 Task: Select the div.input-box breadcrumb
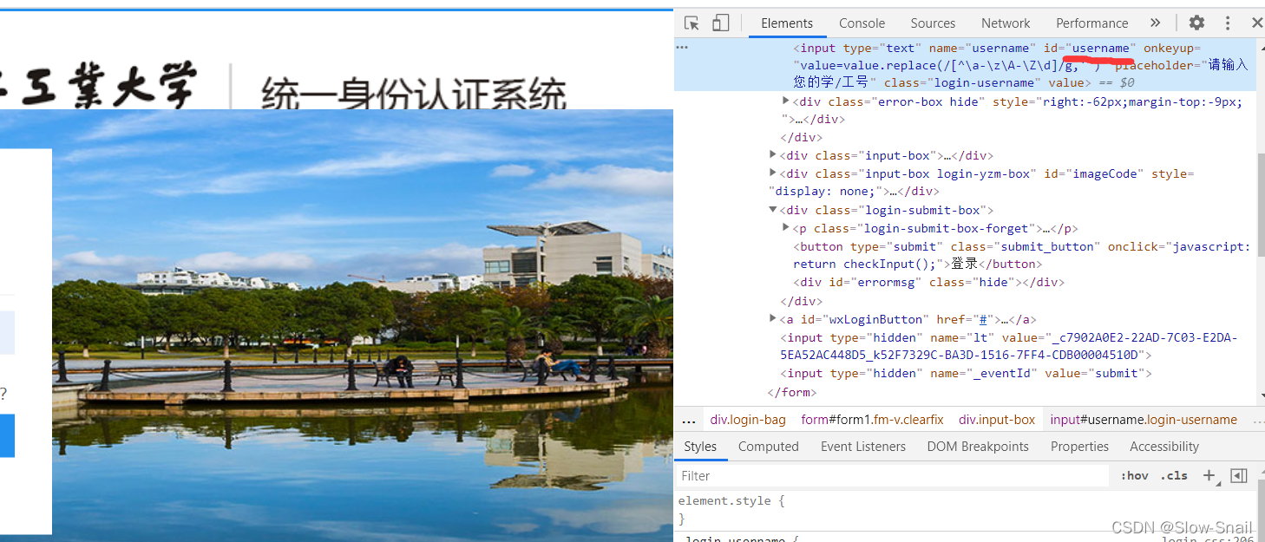pos(997,420)
